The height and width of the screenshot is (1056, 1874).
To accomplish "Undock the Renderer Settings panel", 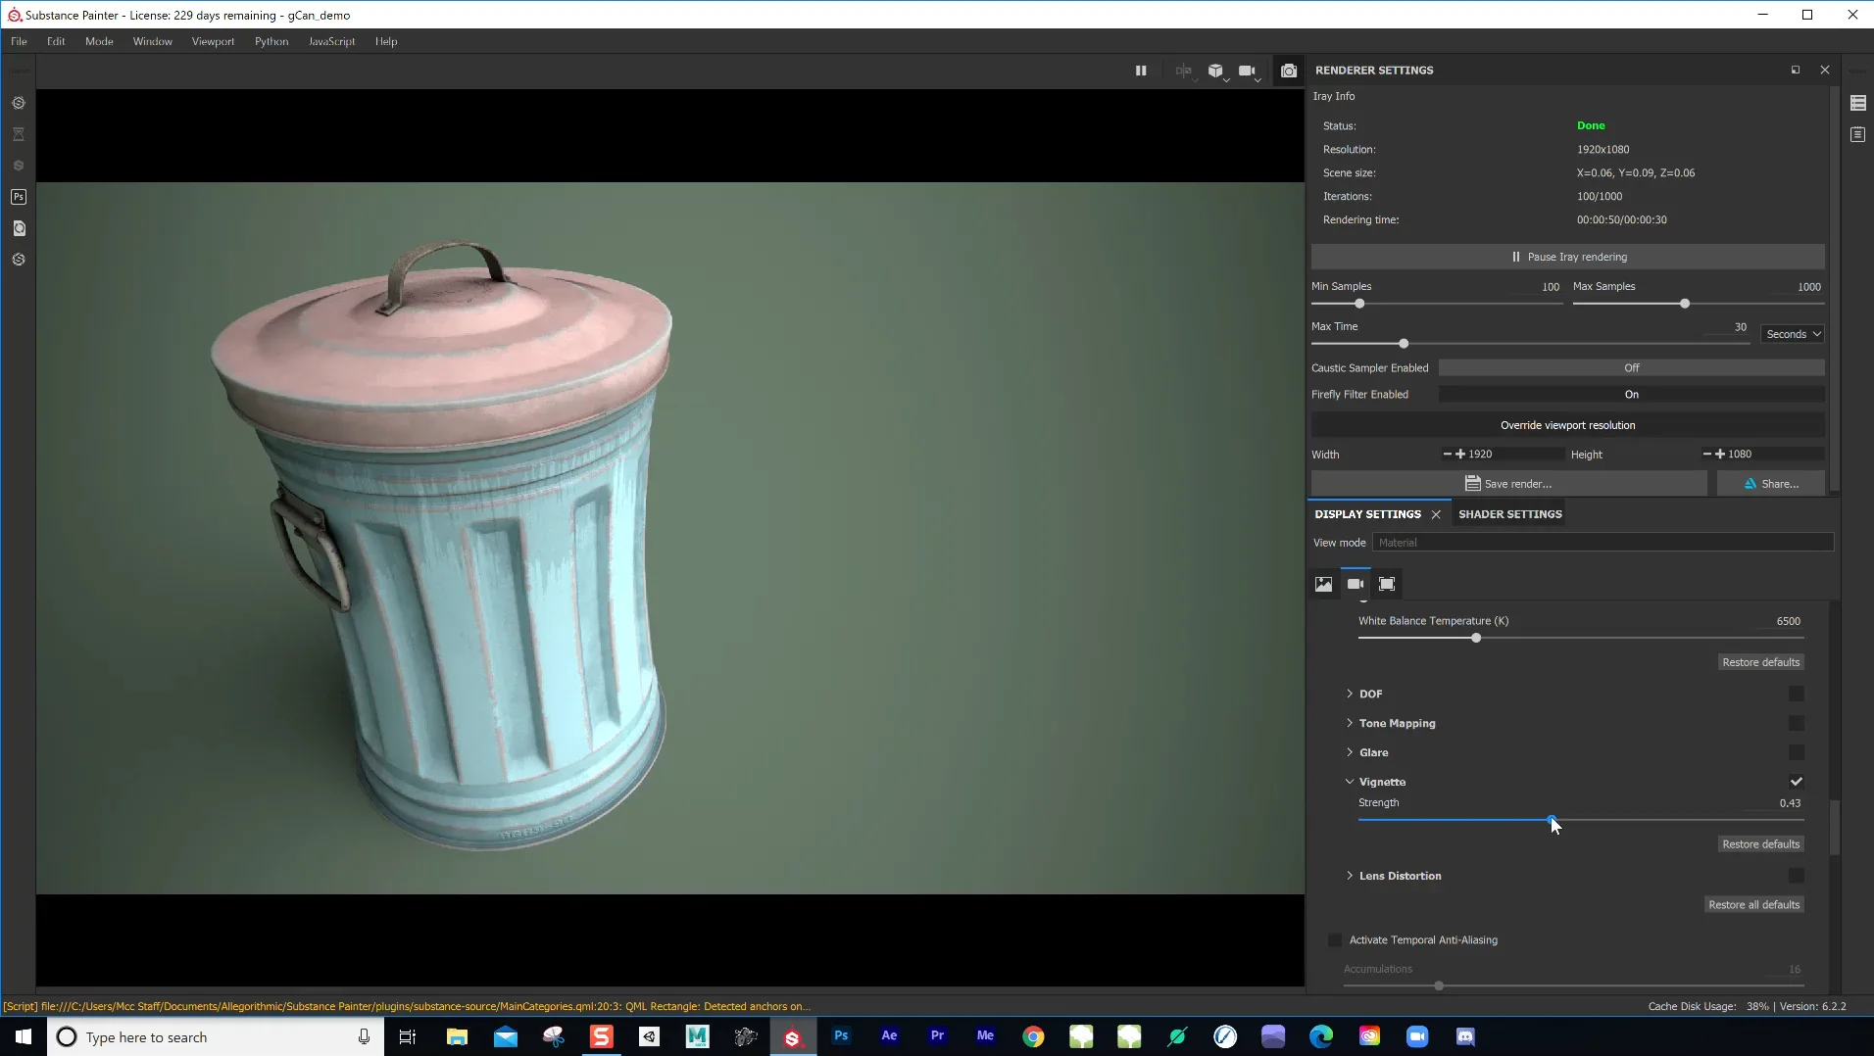I will 1796,70.
